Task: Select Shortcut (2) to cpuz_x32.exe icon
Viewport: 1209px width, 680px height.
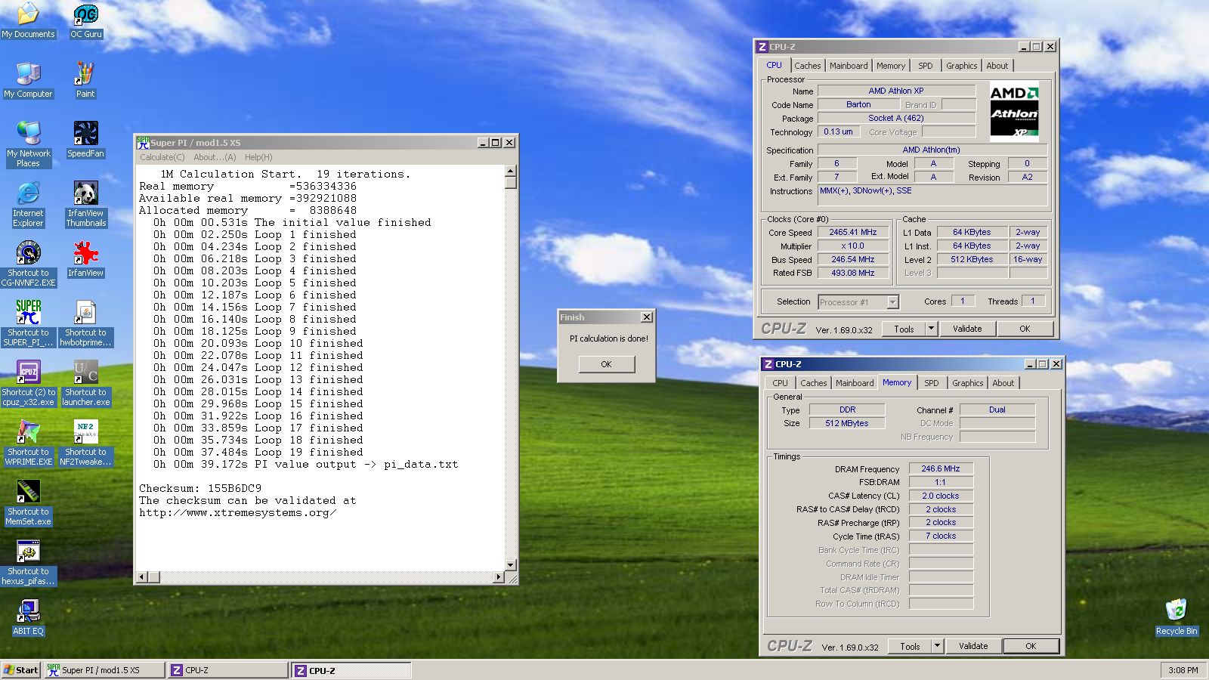Action: (28, 384)
